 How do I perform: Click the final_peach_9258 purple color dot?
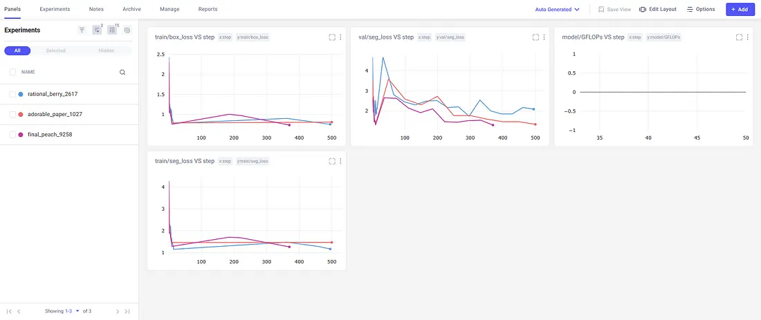tap(20, 135)
